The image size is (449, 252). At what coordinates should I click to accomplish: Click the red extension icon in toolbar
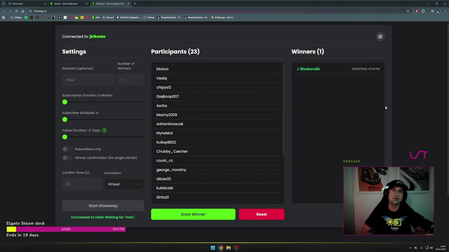pyautogui.click(x=417, y=11)
